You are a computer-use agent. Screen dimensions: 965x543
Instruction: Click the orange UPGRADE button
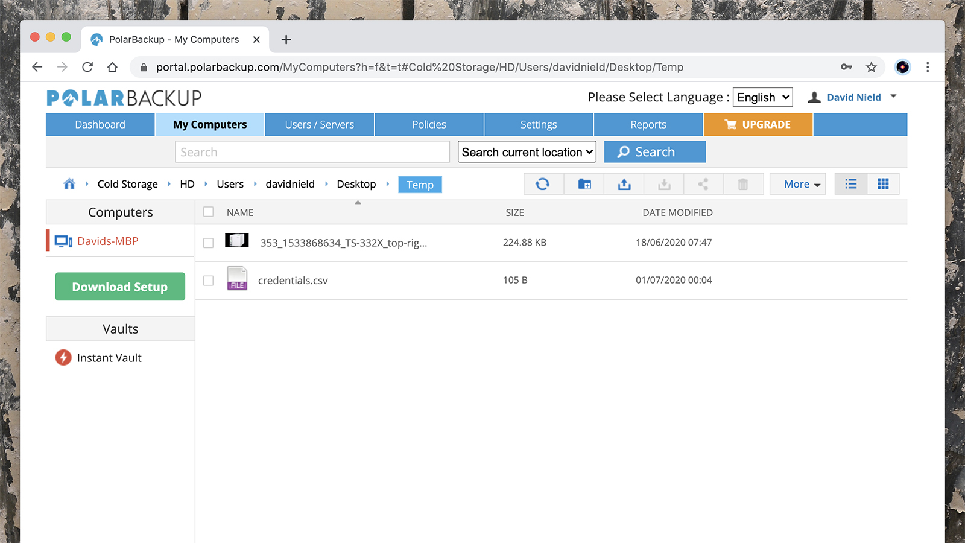click(758, 124)
